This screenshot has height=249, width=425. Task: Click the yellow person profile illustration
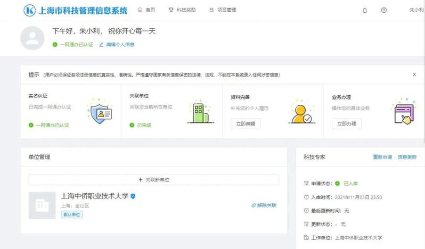point(300,112)
